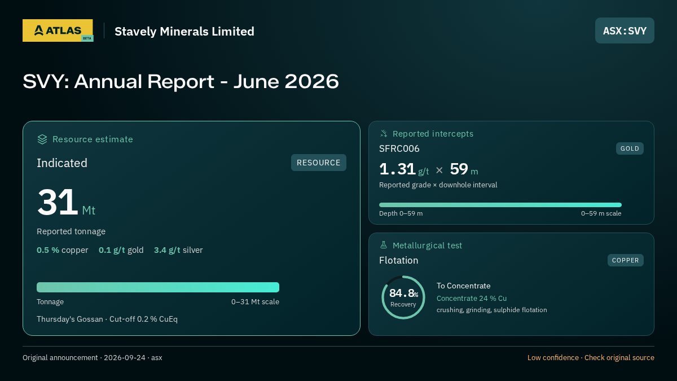Screen dimensions: 677x381
Task: Click the layers icon beside Resource estimate
Action: point(42,139)
